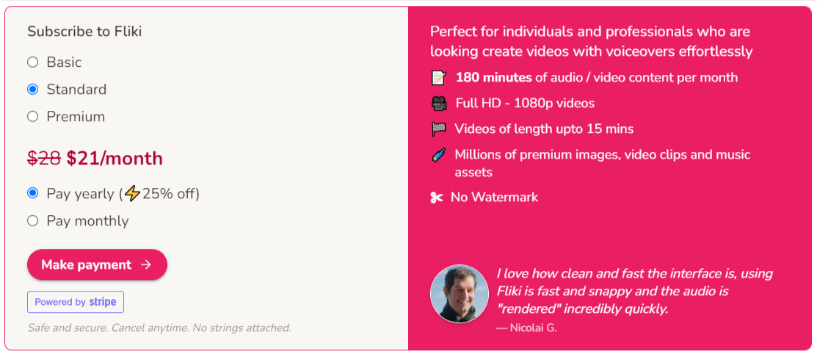Click the lightning bolt icon near 25% off

click(133, 194)
